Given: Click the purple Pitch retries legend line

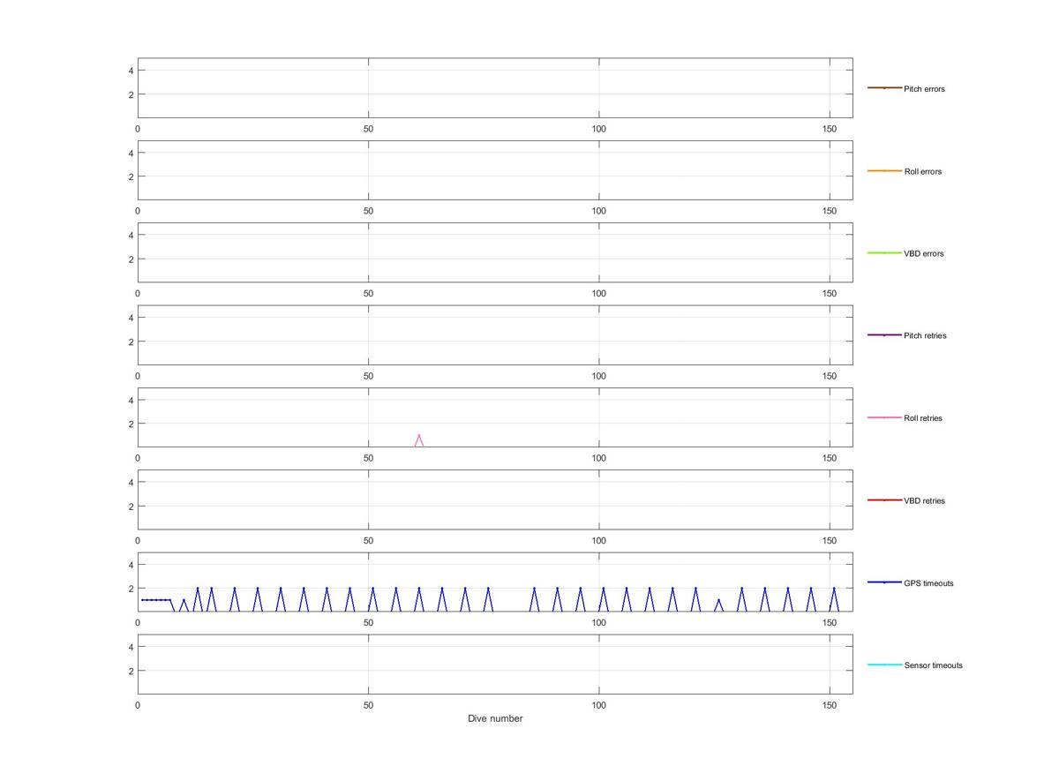Looking at the screenshot, I should tap(884, 335).
